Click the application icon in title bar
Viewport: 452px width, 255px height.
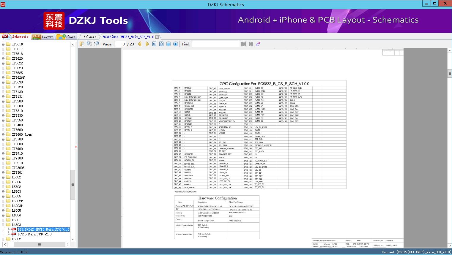3,4
